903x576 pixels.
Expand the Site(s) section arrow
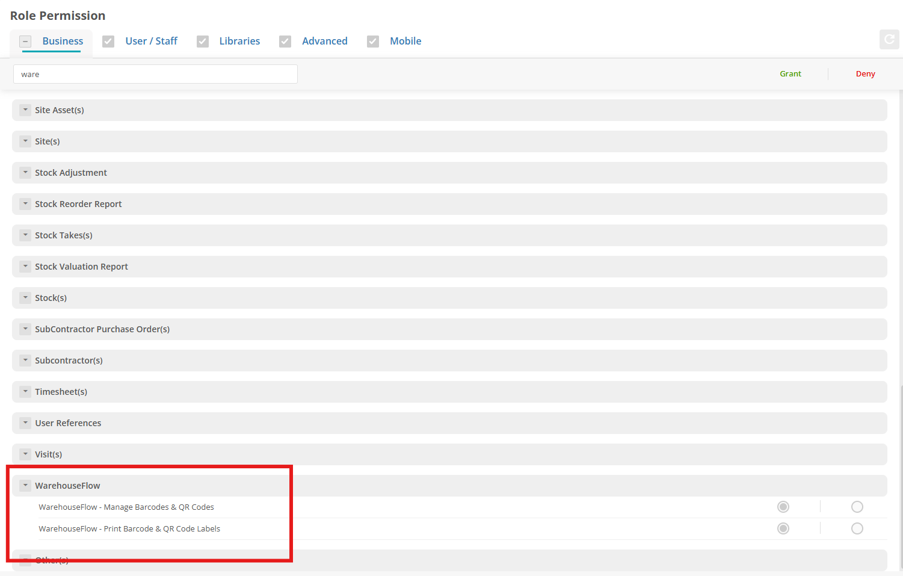tap(25, 141)
